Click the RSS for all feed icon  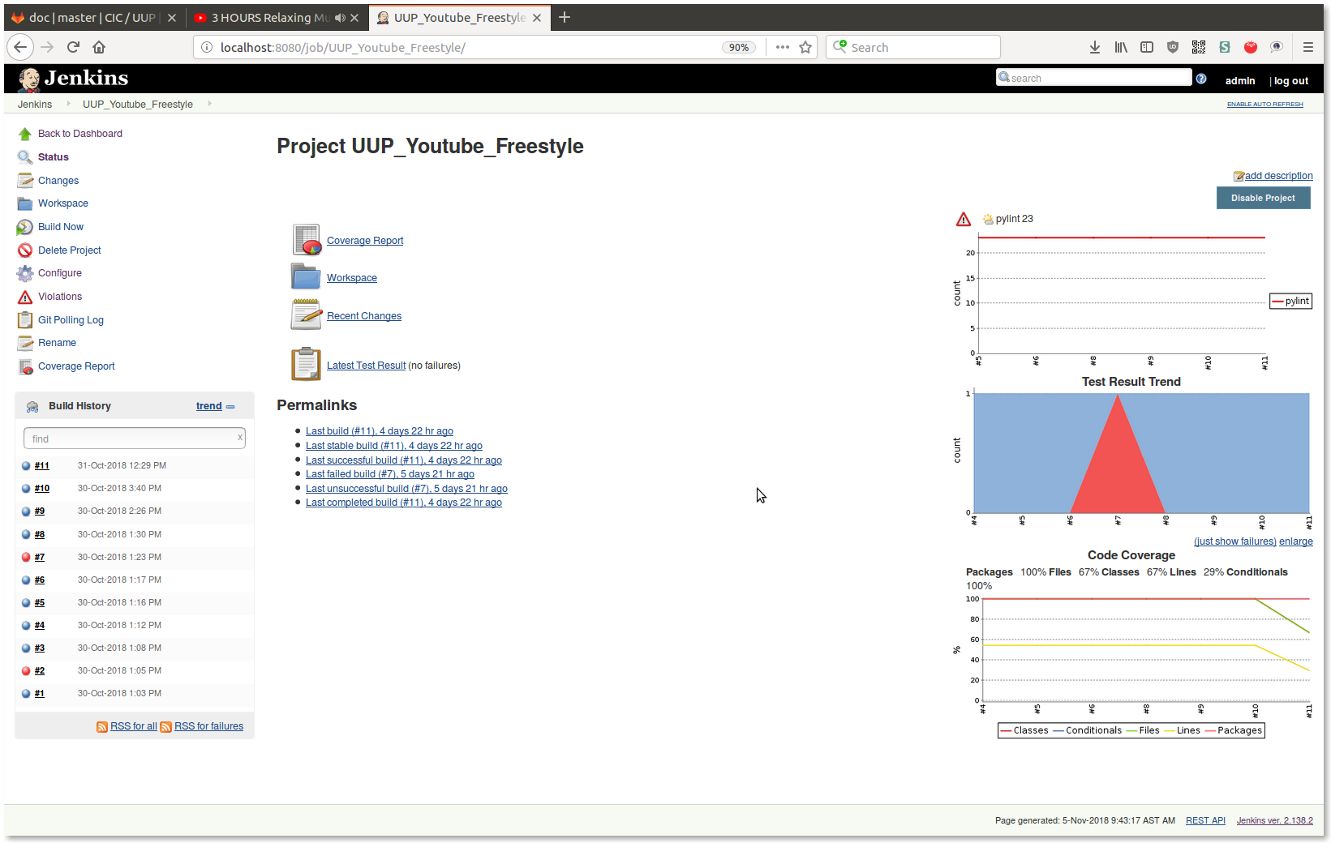tap(102, 727)
